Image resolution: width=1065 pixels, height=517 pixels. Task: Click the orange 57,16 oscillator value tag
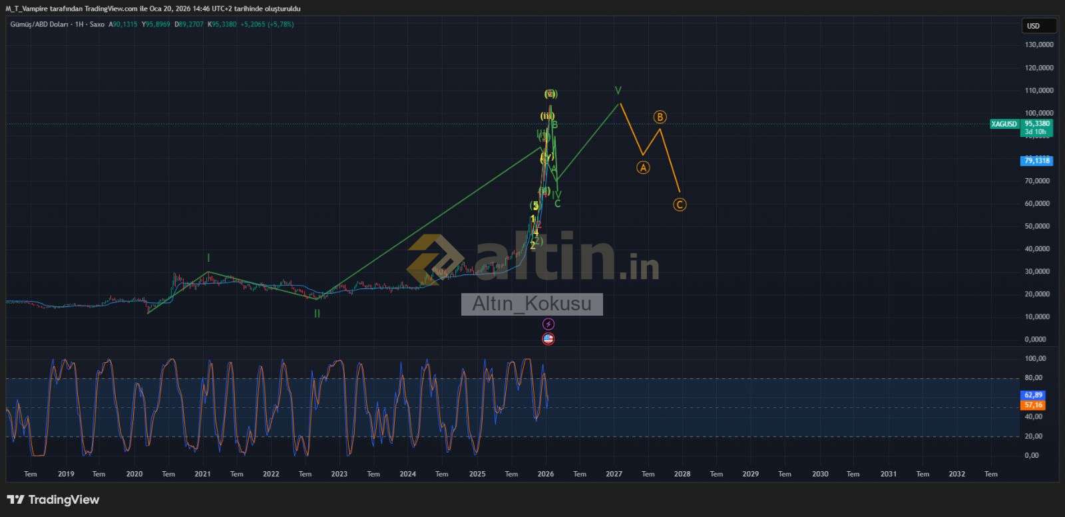(x=1033, y=405)
